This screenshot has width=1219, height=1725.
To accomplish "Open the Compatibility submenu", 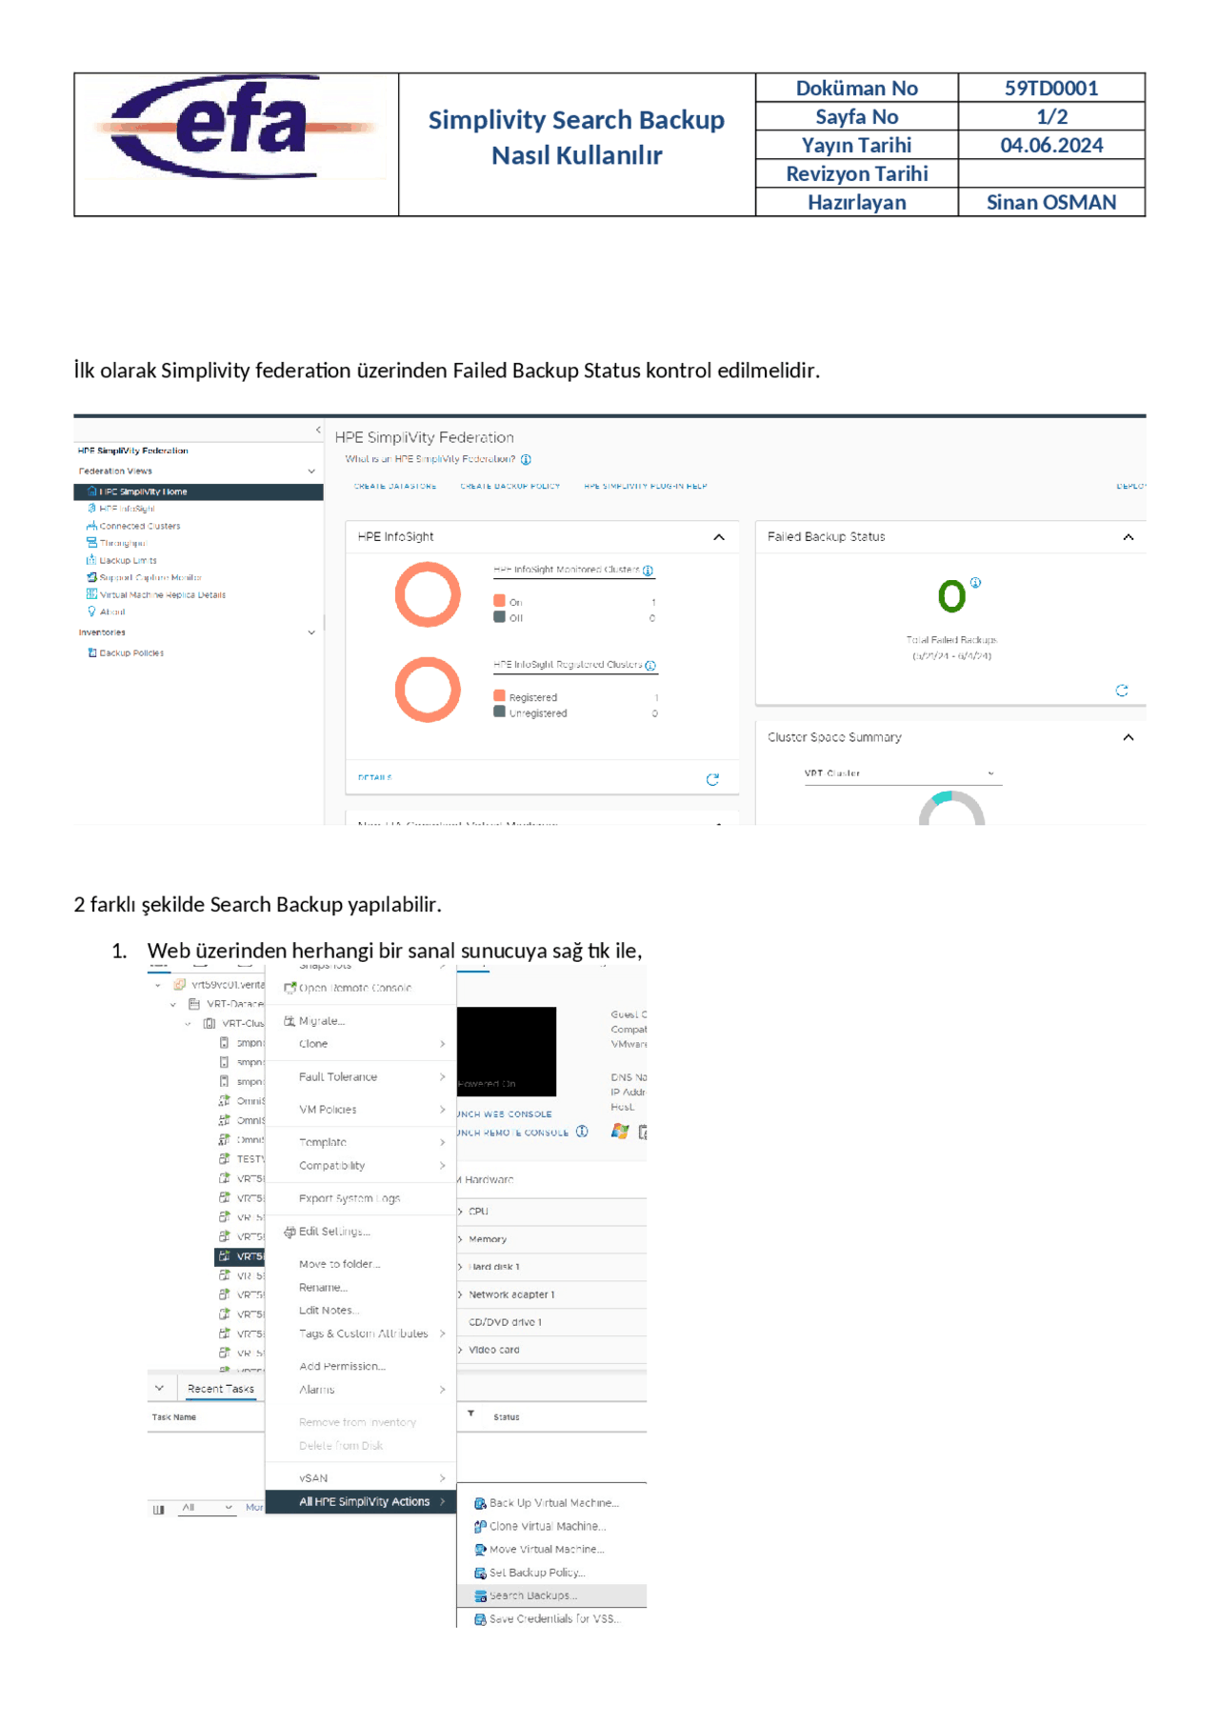I will (361, 1166).
